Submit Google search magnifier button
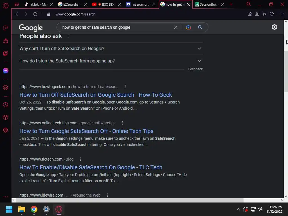Image resolution: width=288 pixels, height=216 pixels. pyautogui.click(x=200, y=27)
